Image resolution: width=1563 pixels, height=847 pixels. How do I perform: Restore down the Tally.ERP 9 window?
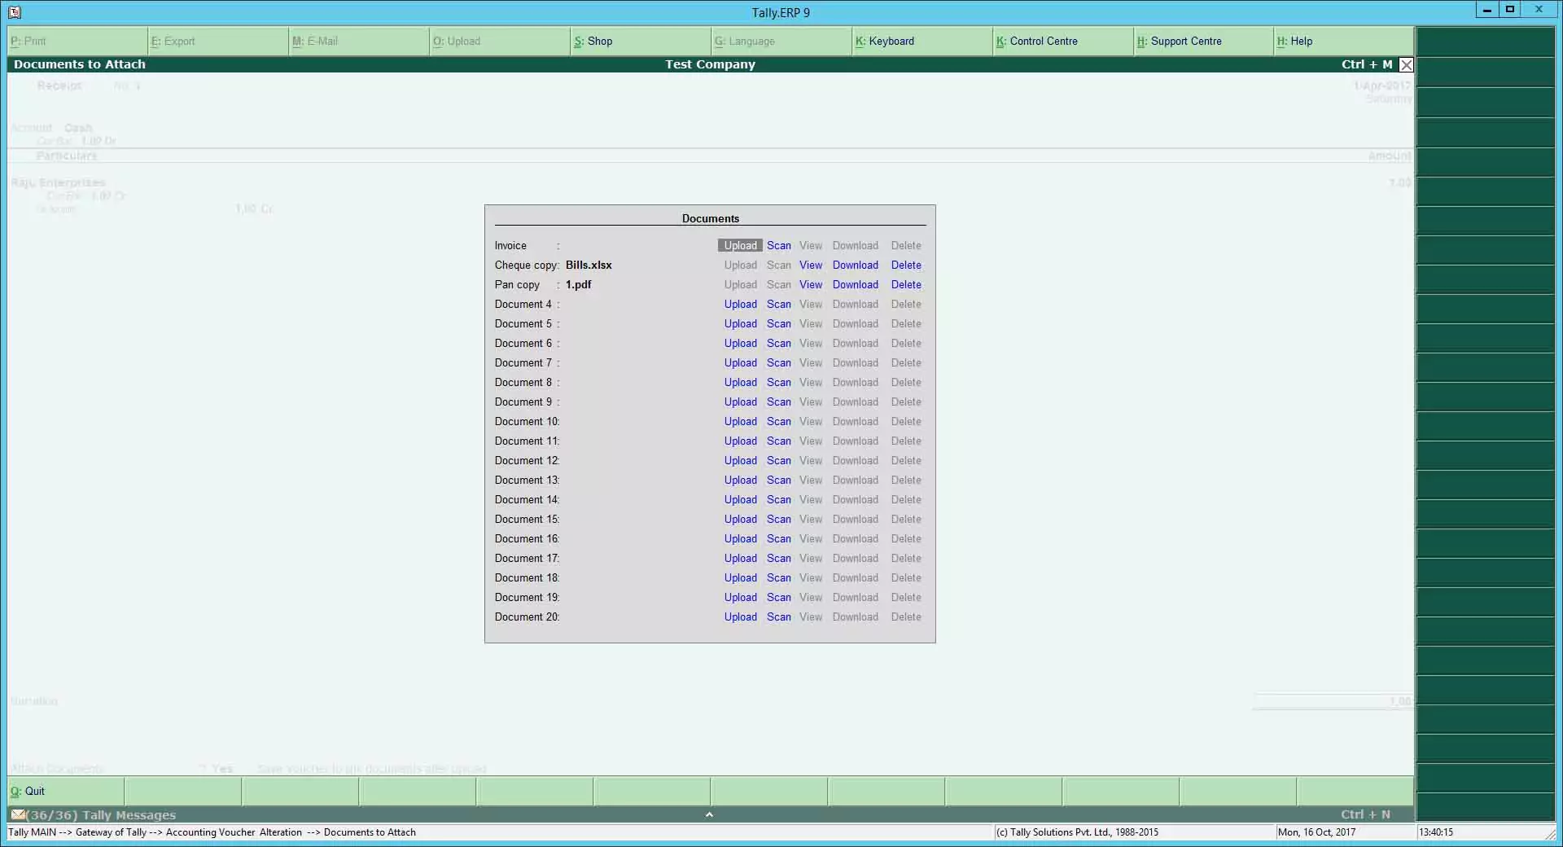tap(1510, 10)
